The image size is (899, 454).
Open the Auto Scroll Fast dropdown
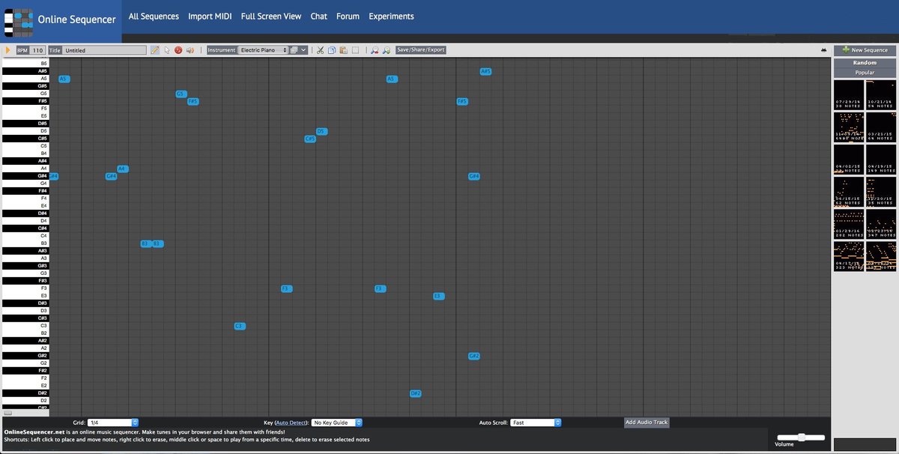(x=536, y=423)
